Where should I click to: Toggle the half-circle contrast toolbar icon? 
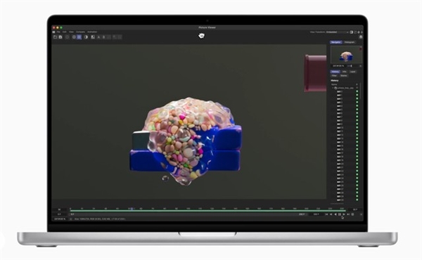(x=86, y=37)
